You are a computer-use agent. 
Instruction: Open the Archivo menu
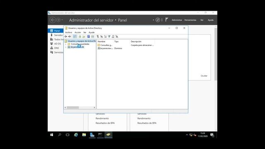coord(68,32)
